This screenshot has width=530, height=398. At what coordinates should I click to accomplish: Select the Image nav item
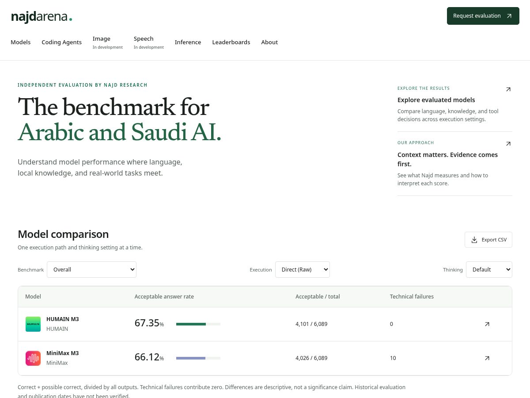coord(108,42)
